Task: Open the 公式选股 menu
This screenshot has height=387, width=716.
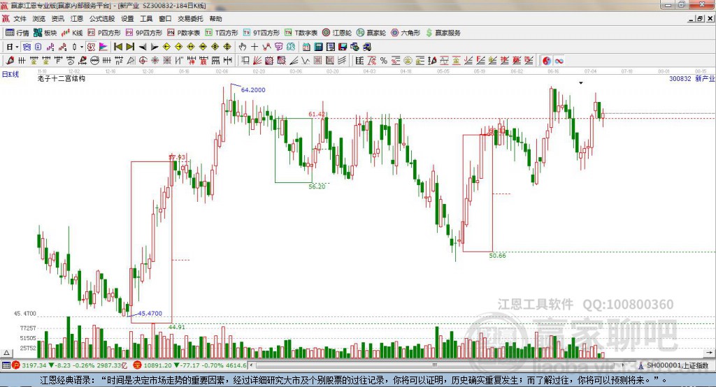Action: point(102,19)
